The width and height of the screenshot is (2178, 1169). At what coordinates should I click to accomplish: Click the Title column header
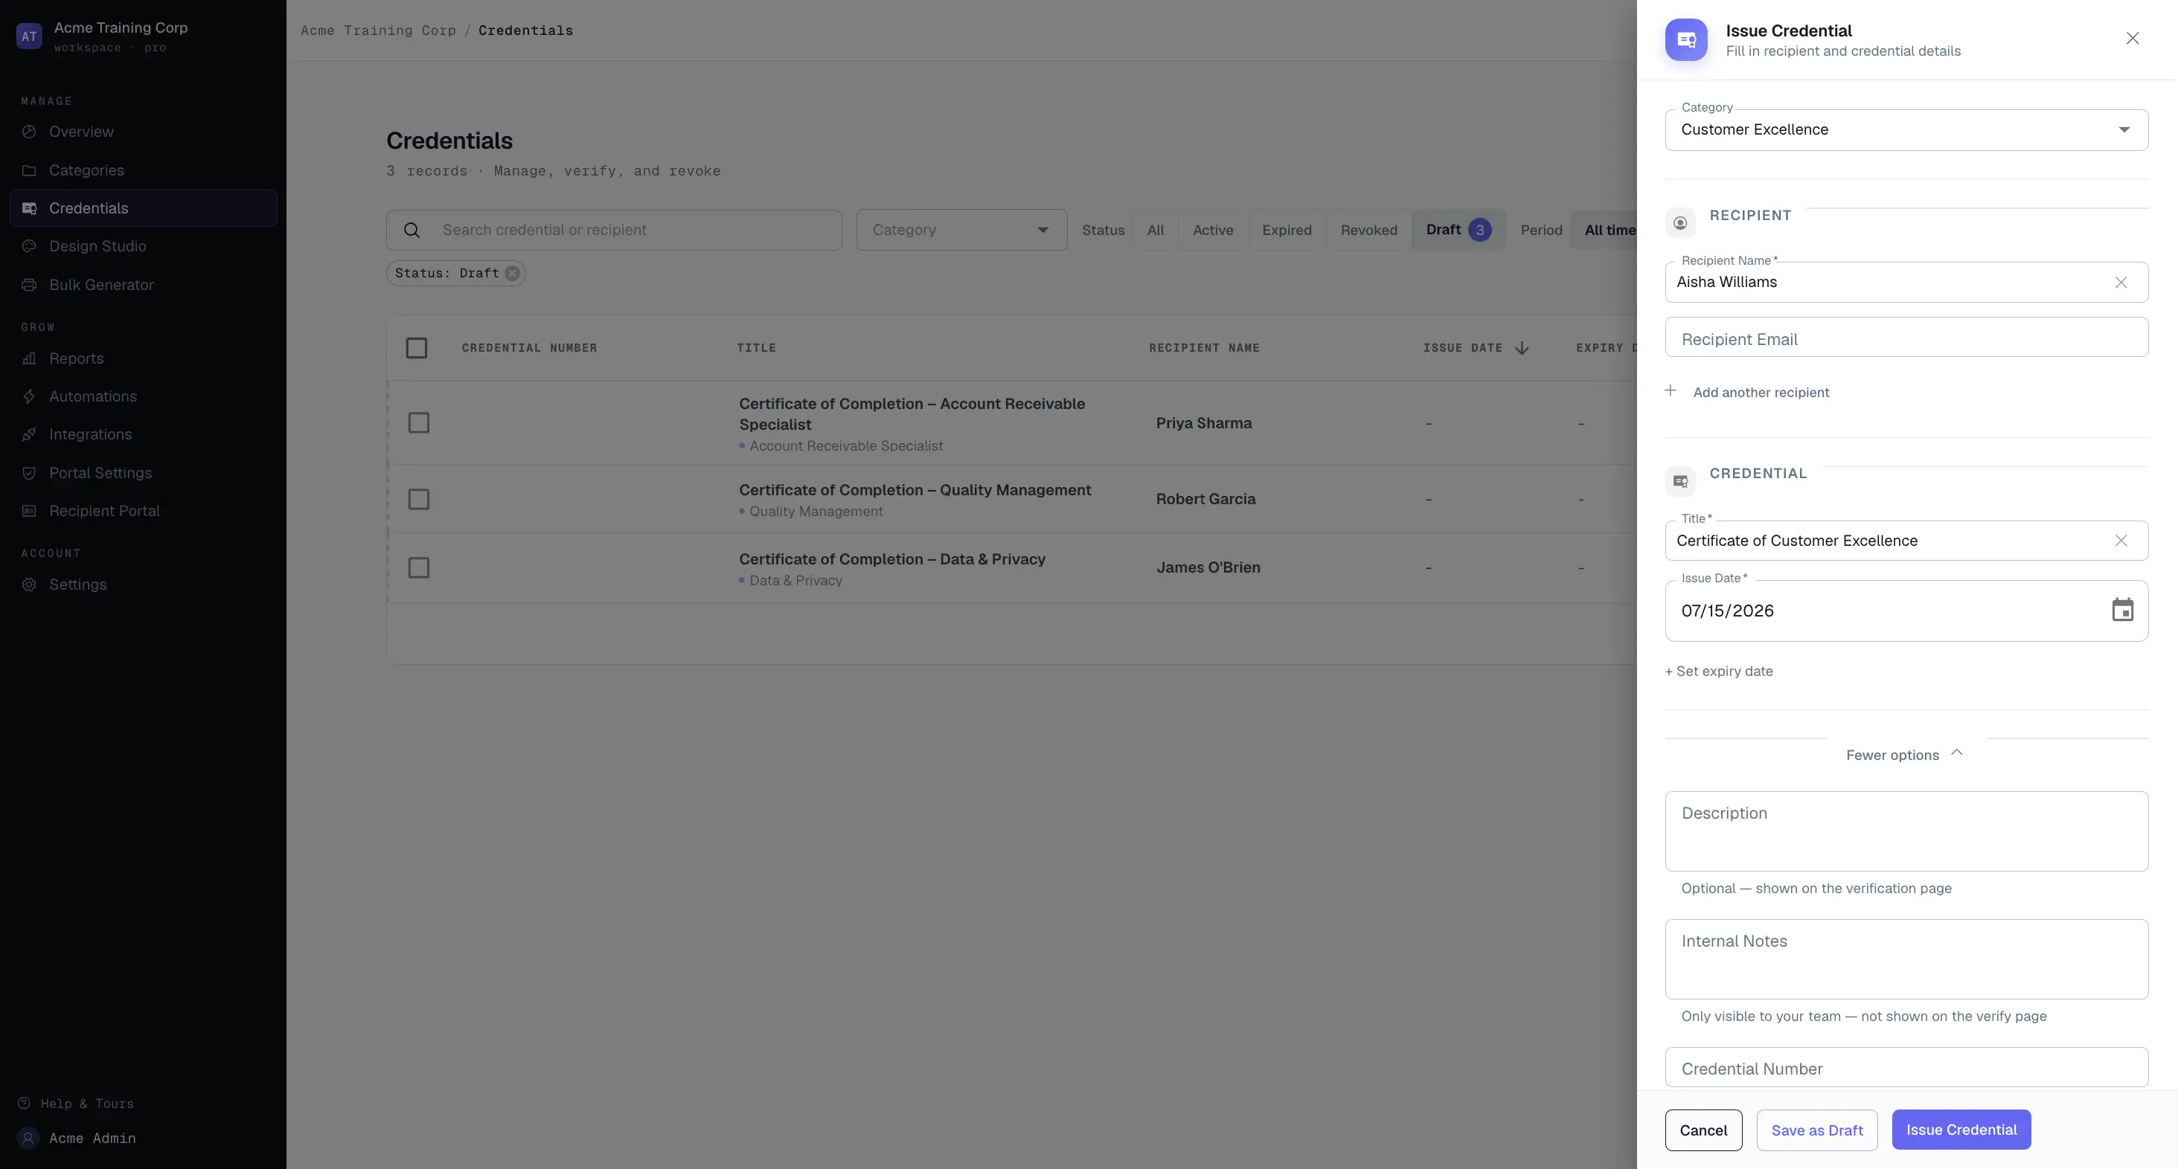point(756,348)
